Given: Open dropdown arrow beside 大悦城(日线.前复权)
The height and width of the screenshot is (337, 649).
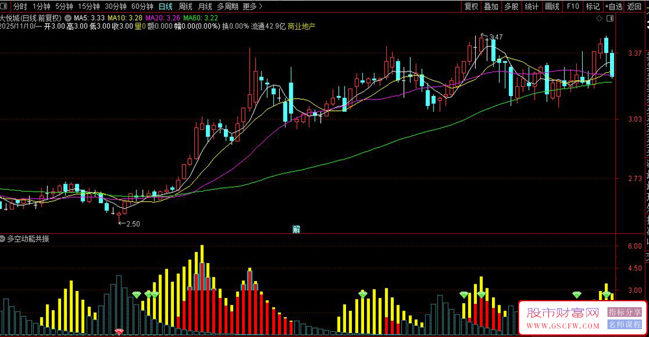Looking at the screenshot, I should click(68, 18).
